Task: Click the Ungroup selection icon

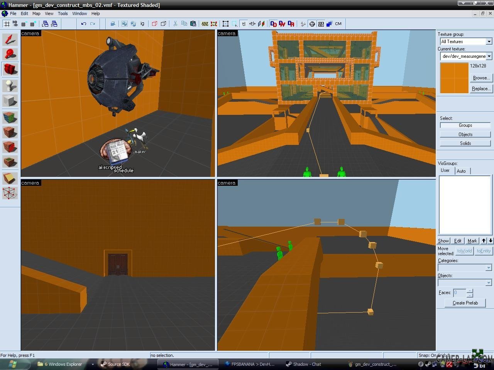Action: (133, 24)
